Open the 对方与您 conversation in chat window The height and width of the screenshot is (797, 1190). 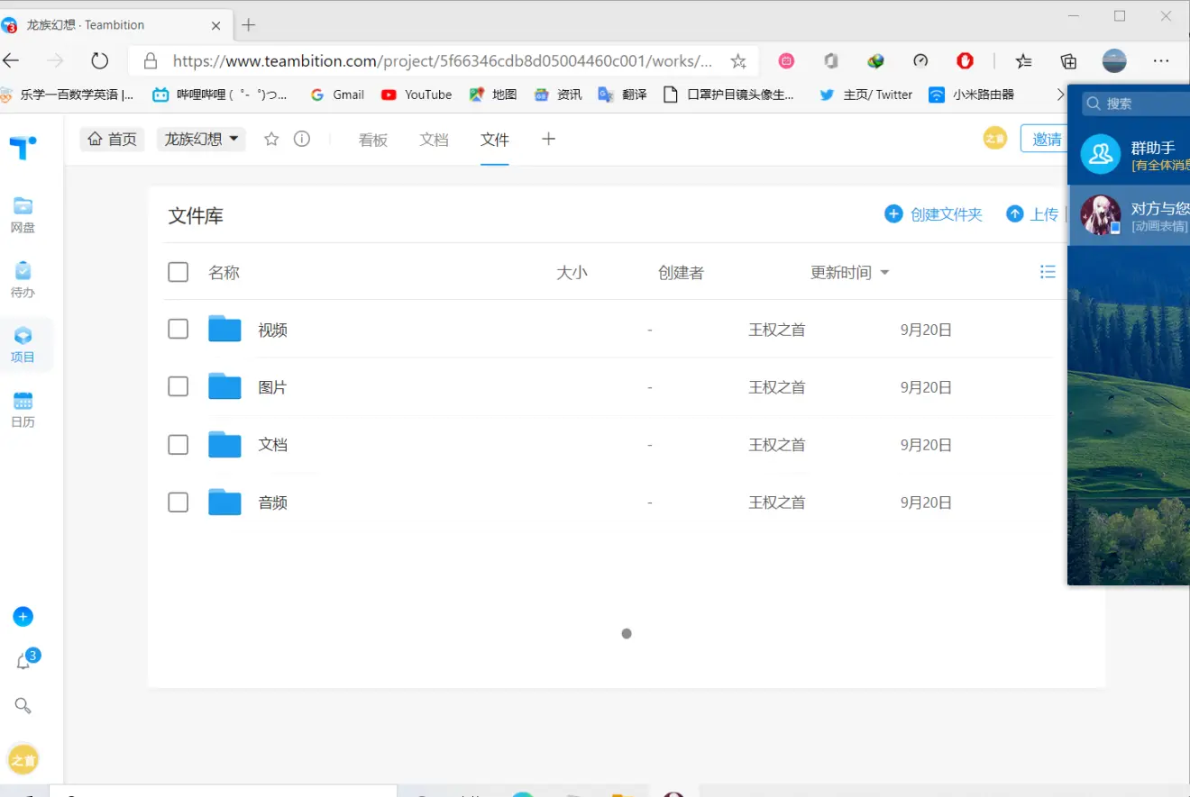[1129, 215]
